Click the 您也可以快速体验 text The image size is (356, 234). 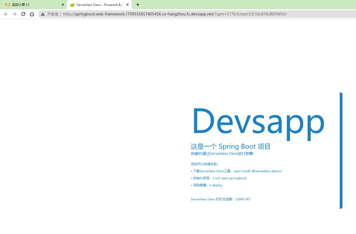tap(205, 164)
